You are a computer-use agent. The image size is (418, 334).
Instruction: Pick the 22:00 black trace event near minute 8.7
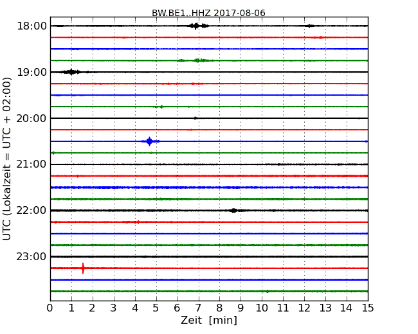point(234,211)
